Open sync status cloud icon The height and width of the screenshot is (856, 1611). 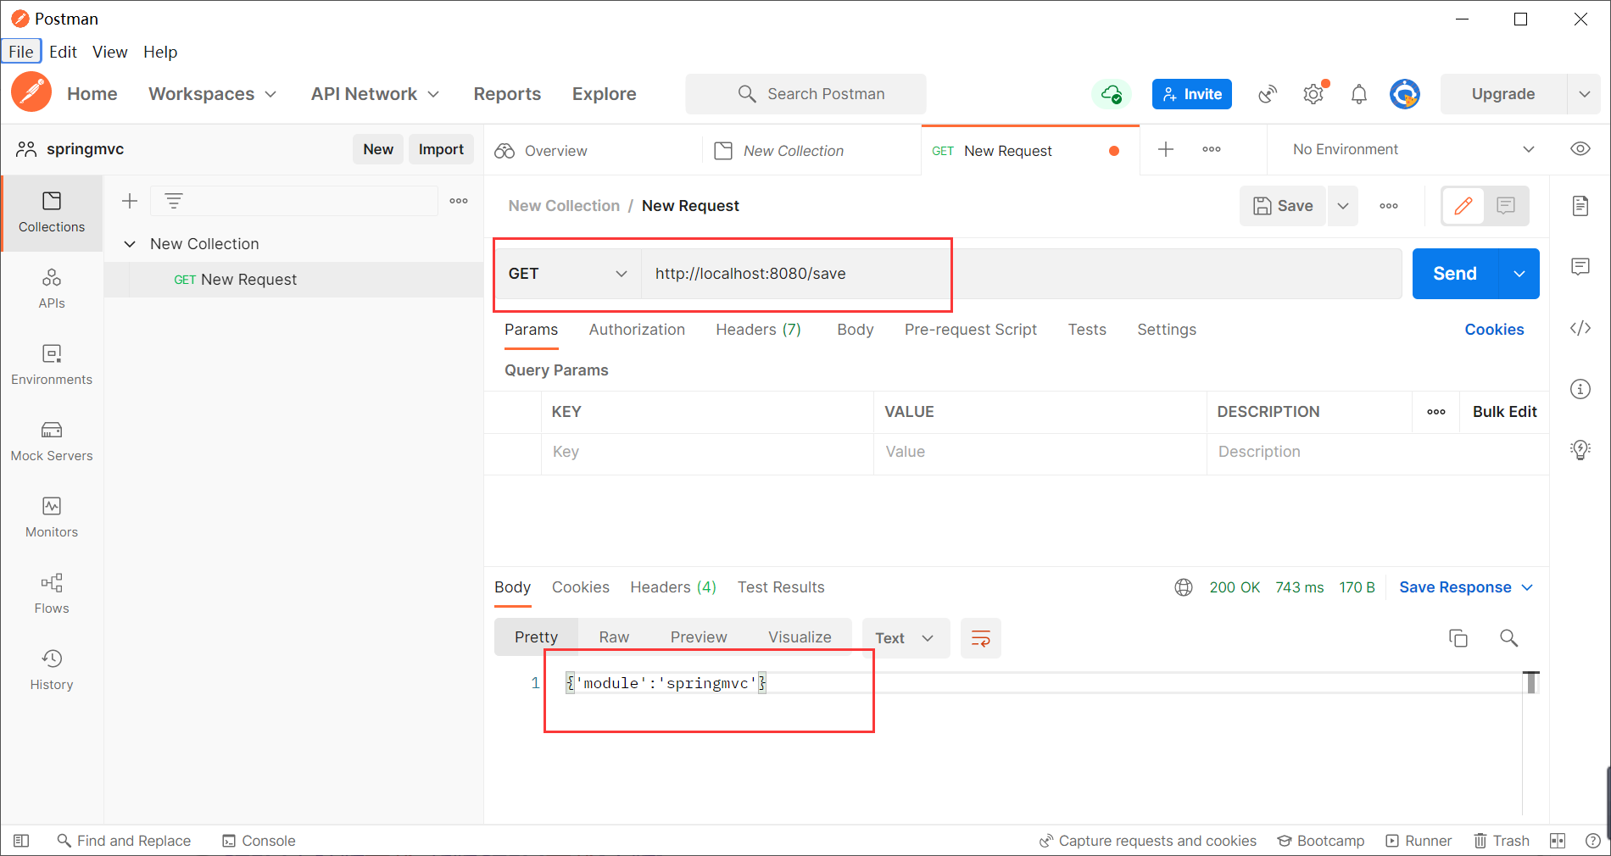point(1111,94)
